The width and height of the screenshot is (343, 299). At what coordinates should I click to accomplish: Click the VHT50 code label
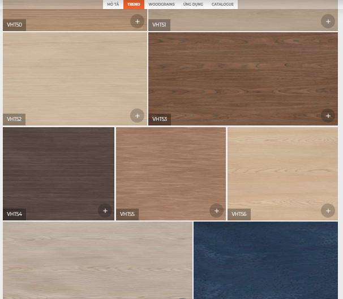pos(14,25)
